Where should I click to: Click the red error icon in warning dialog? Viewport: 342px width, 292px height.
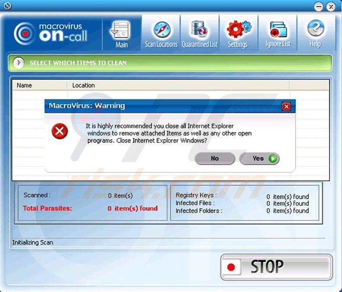tap(60, 131)
